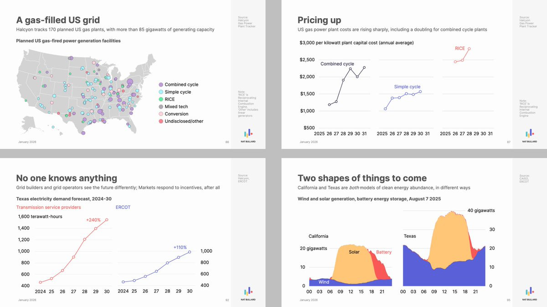Click page number 95

508,300
